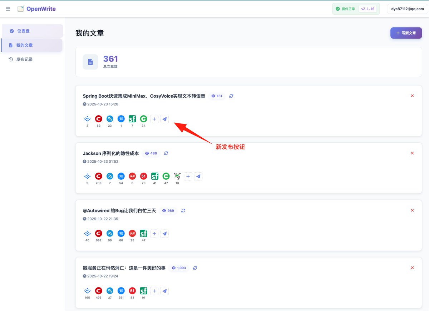Viewport: 429px width, 311px height.
Task: Publish the Jackson article with paper plane
Action: click(198, 176)
